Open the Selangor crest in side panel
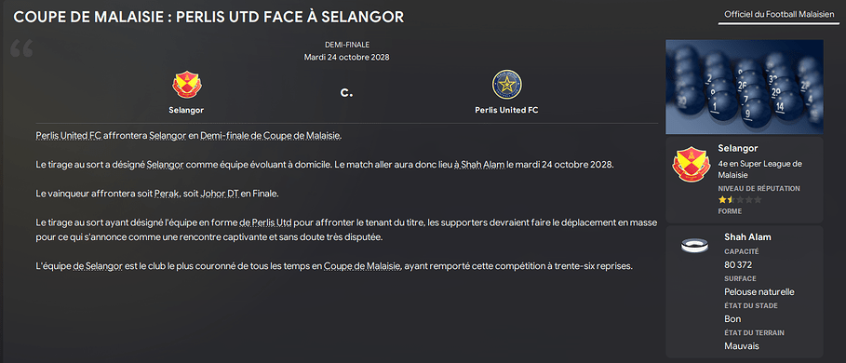846x363 pixels. 690,165
